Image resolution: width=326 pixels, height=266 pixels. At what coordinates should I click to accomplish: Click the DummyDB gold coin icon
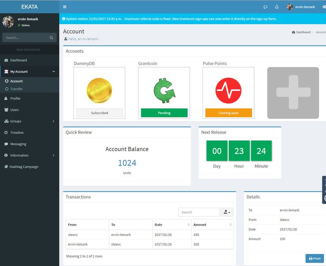99,90
